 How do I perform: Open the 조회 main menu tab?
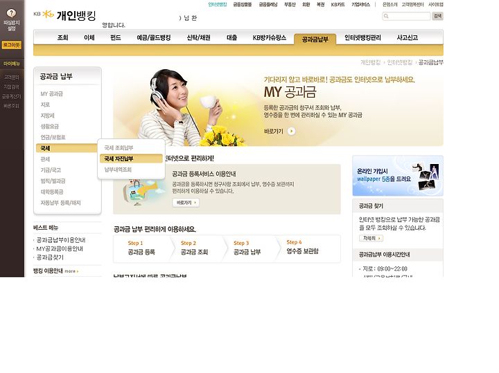(62, 37)
